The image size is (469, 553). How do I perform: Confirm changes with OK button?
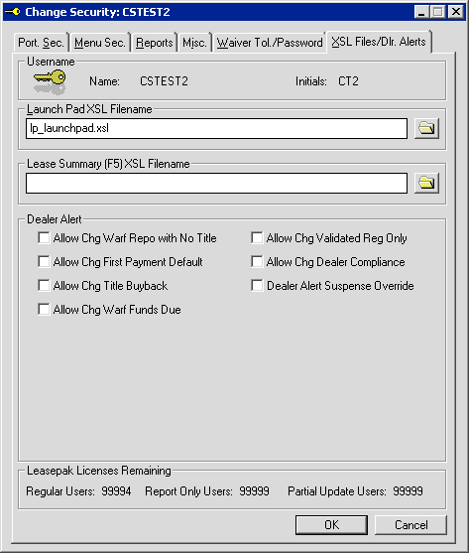tap(332, 525)
